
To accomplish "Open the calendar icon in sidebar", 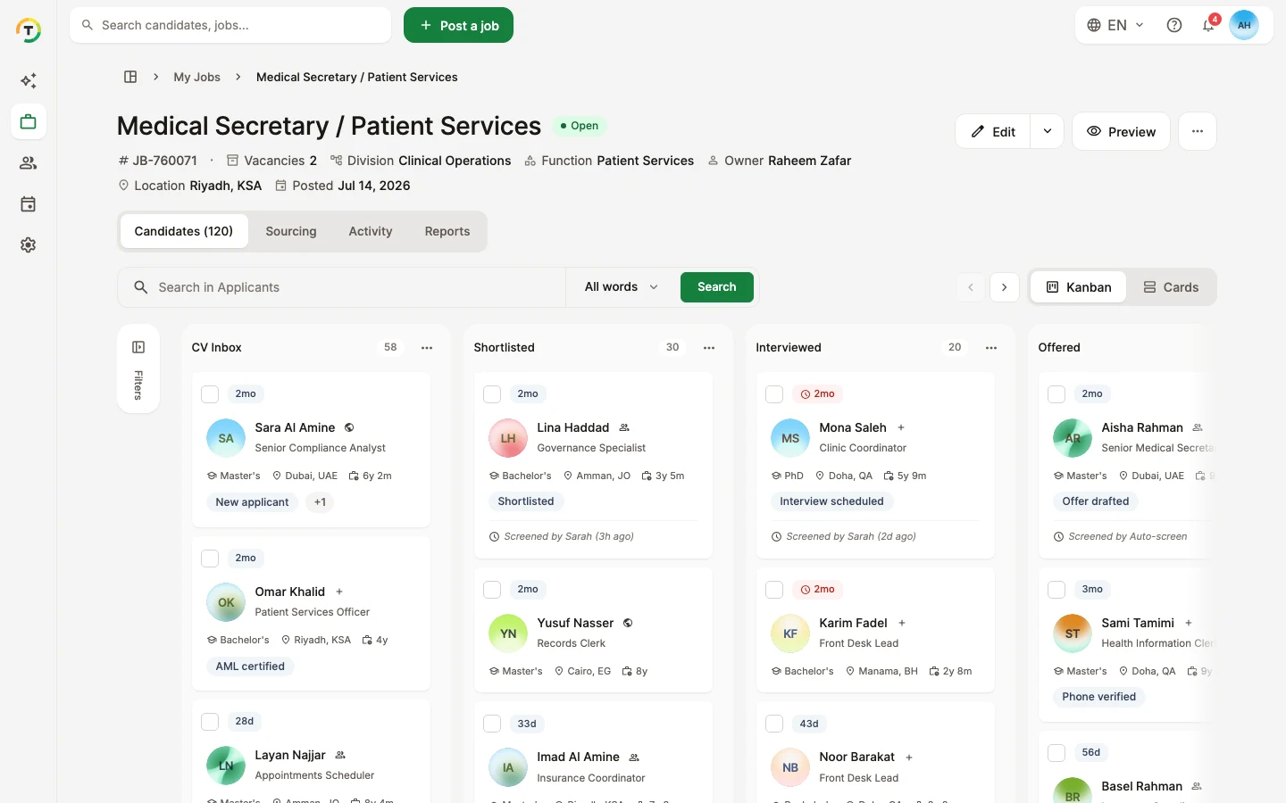I will (29, 204).
